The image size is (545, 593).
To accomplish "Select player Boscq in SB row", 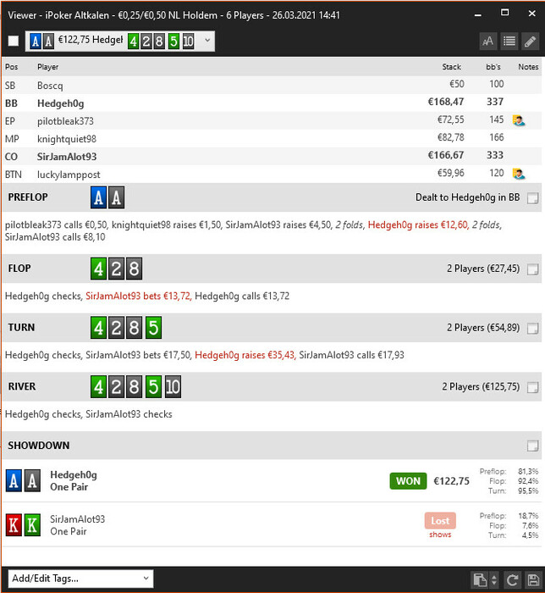I will pyautogui.click(x=272, y=85).
